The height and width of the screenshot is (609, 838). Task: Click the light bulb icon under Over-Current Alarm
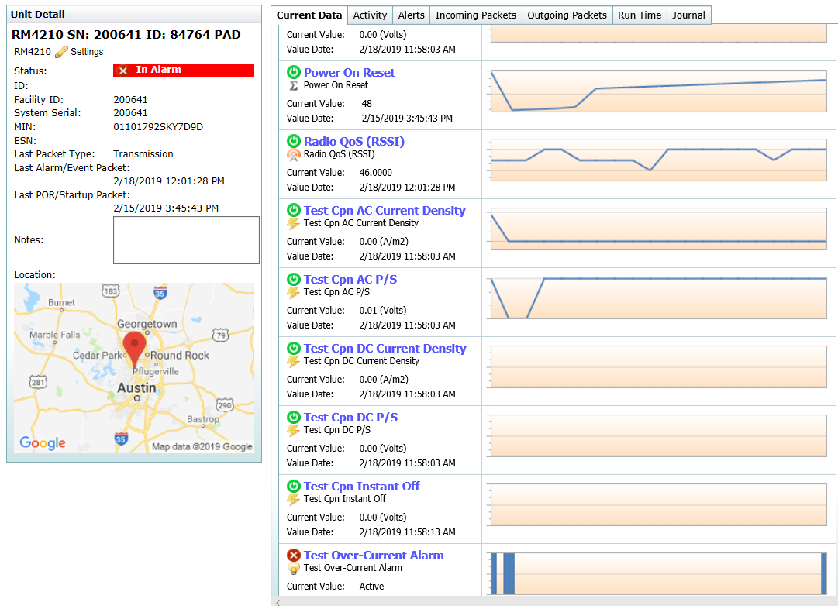point(294,568)
